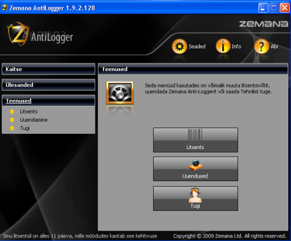Expand the Kaitse section
This screenshot has width=291, height=241.
(x=48, y=69)
